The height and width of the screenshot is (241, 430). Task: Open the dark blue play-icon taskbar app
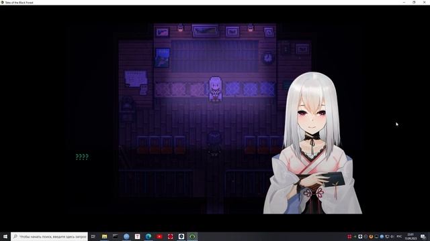[x=181, y=236]
